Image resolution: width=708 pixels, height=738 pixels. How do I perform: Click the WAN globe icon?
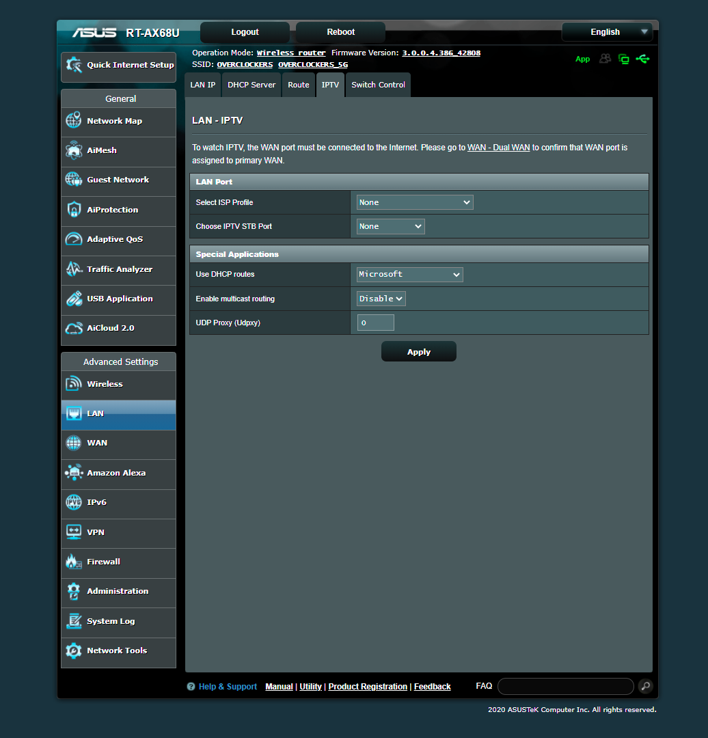point(74,443)
